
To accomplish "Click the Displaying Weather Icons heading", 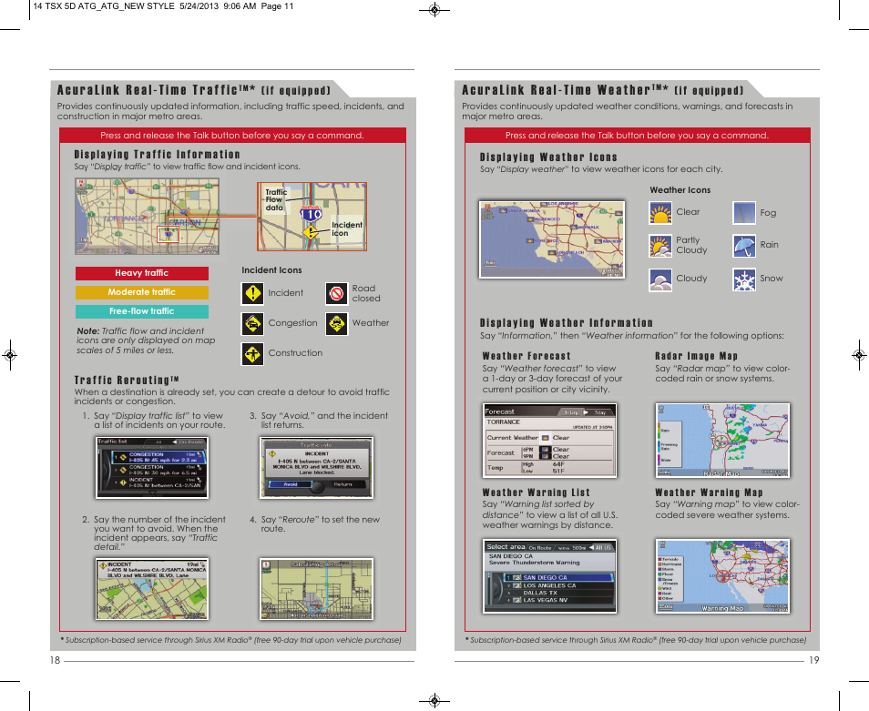I will 548,157.
